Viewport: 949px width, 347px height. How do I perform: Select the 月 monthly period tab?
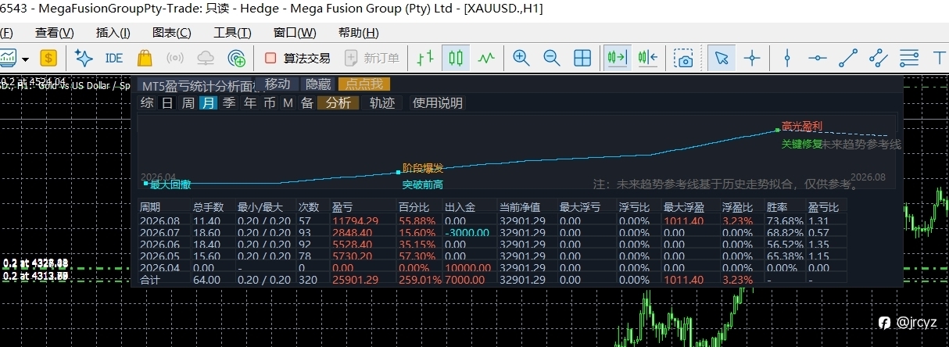[208, 102]
